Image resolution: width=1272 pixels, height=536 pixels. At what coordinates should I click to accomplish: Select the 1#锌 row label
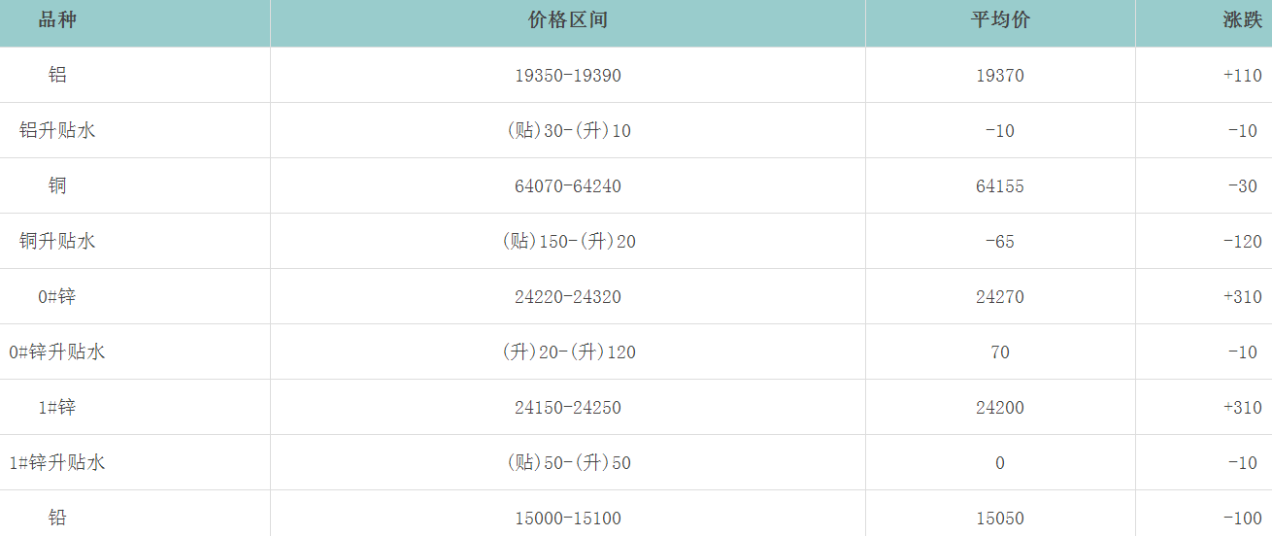coord(57,407)
